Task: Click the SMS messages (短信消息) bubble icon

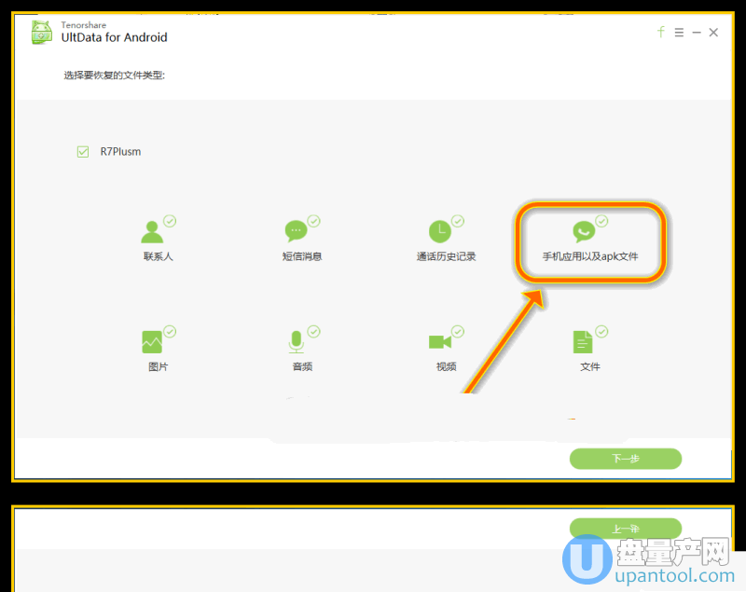Action: pos(296,232)
